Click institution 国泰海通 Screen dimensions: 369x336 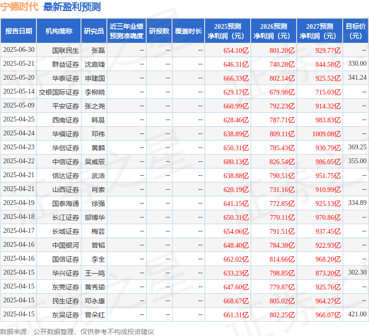66,204
